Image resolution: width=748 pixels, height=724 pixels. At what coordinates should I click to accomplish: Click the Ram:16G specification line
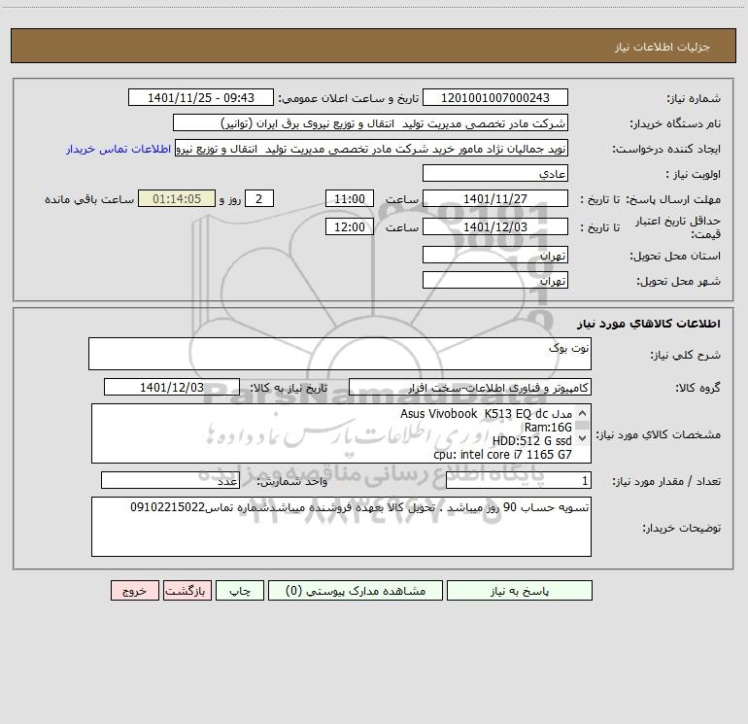548,428
